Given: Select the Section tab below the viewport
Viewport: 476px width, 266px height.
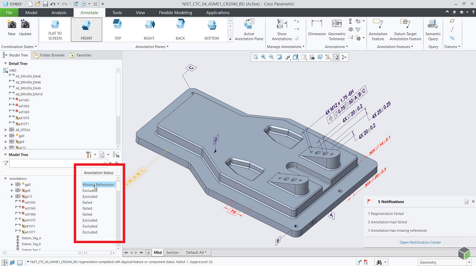Looking at the screenshot, I should (172, 253).
